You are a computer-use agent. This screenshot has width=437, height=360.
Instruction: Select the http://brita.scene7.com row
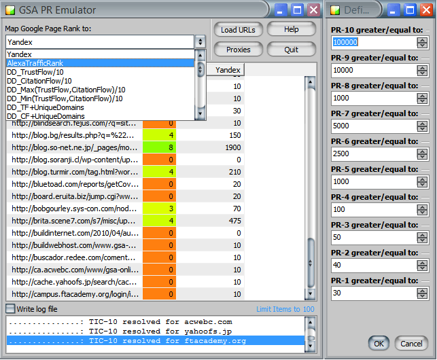tap(126, 221)
